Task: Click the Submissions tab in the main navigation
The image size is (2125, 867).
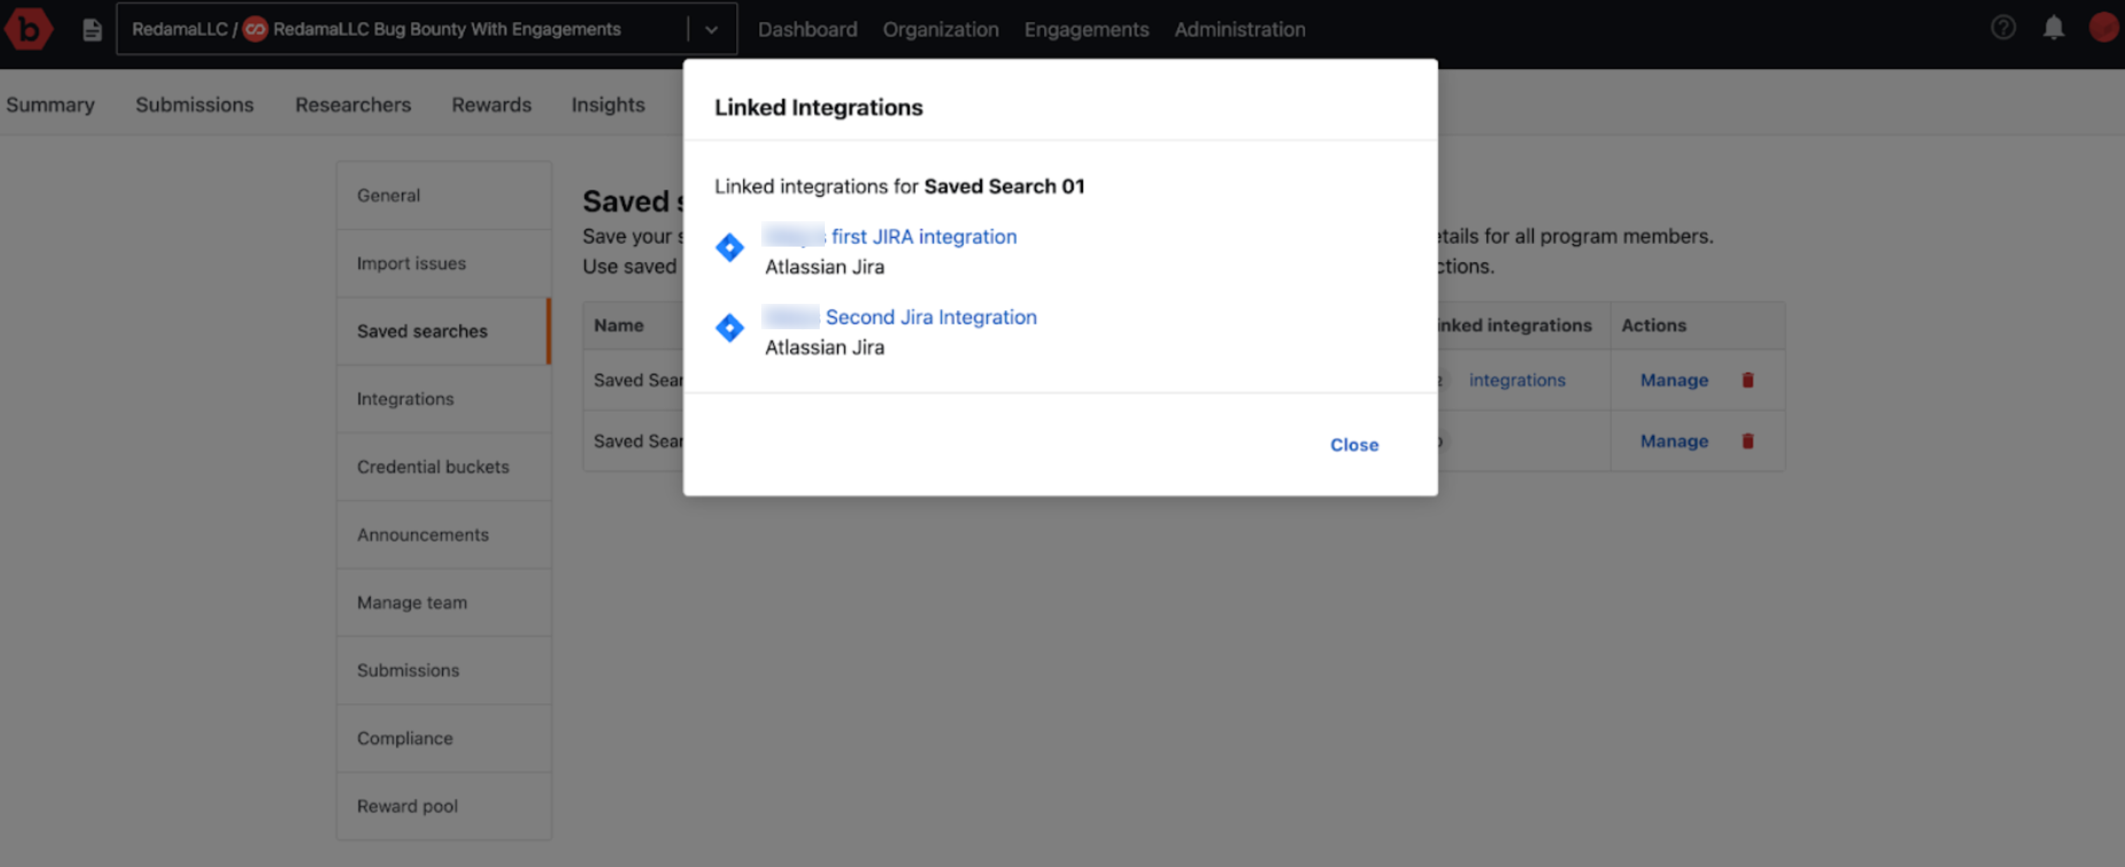Action: 194,104
